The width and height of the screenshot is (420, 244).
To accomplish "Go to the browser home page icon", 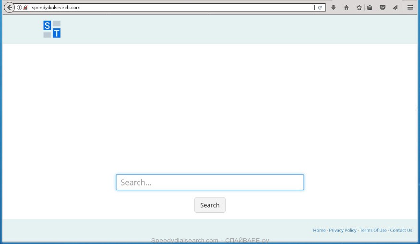I will click(346, 8).
